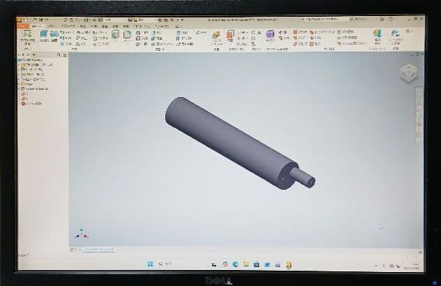441x286 pixels.
Task: Open Microsoft Edge from the taskbar
Action: point(235,264)
